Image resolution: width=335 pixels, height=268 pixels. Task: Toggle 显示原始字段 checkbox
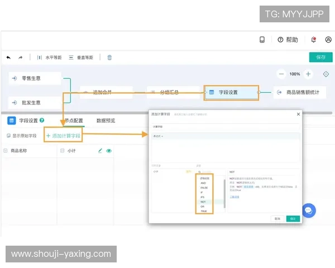click(8, 136)
